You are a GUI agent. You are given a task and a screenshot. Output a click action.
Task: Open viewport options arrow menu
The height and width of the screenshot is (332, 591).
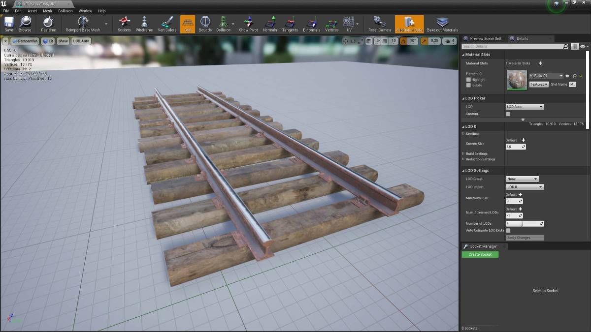click(5, 41)
